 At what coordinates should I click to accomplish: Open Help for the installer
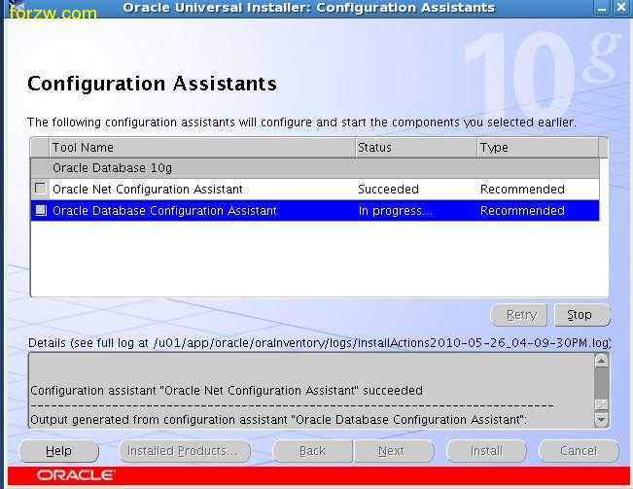pyautogui.click(x=58, y=451)
